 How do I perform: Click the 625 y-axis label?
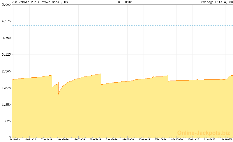pyautogui.click(x=7, y=121)
